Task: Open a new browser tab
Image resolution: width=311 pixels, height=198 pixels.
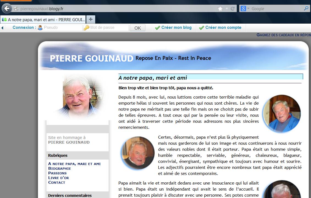Action: [x=91, y=19]
